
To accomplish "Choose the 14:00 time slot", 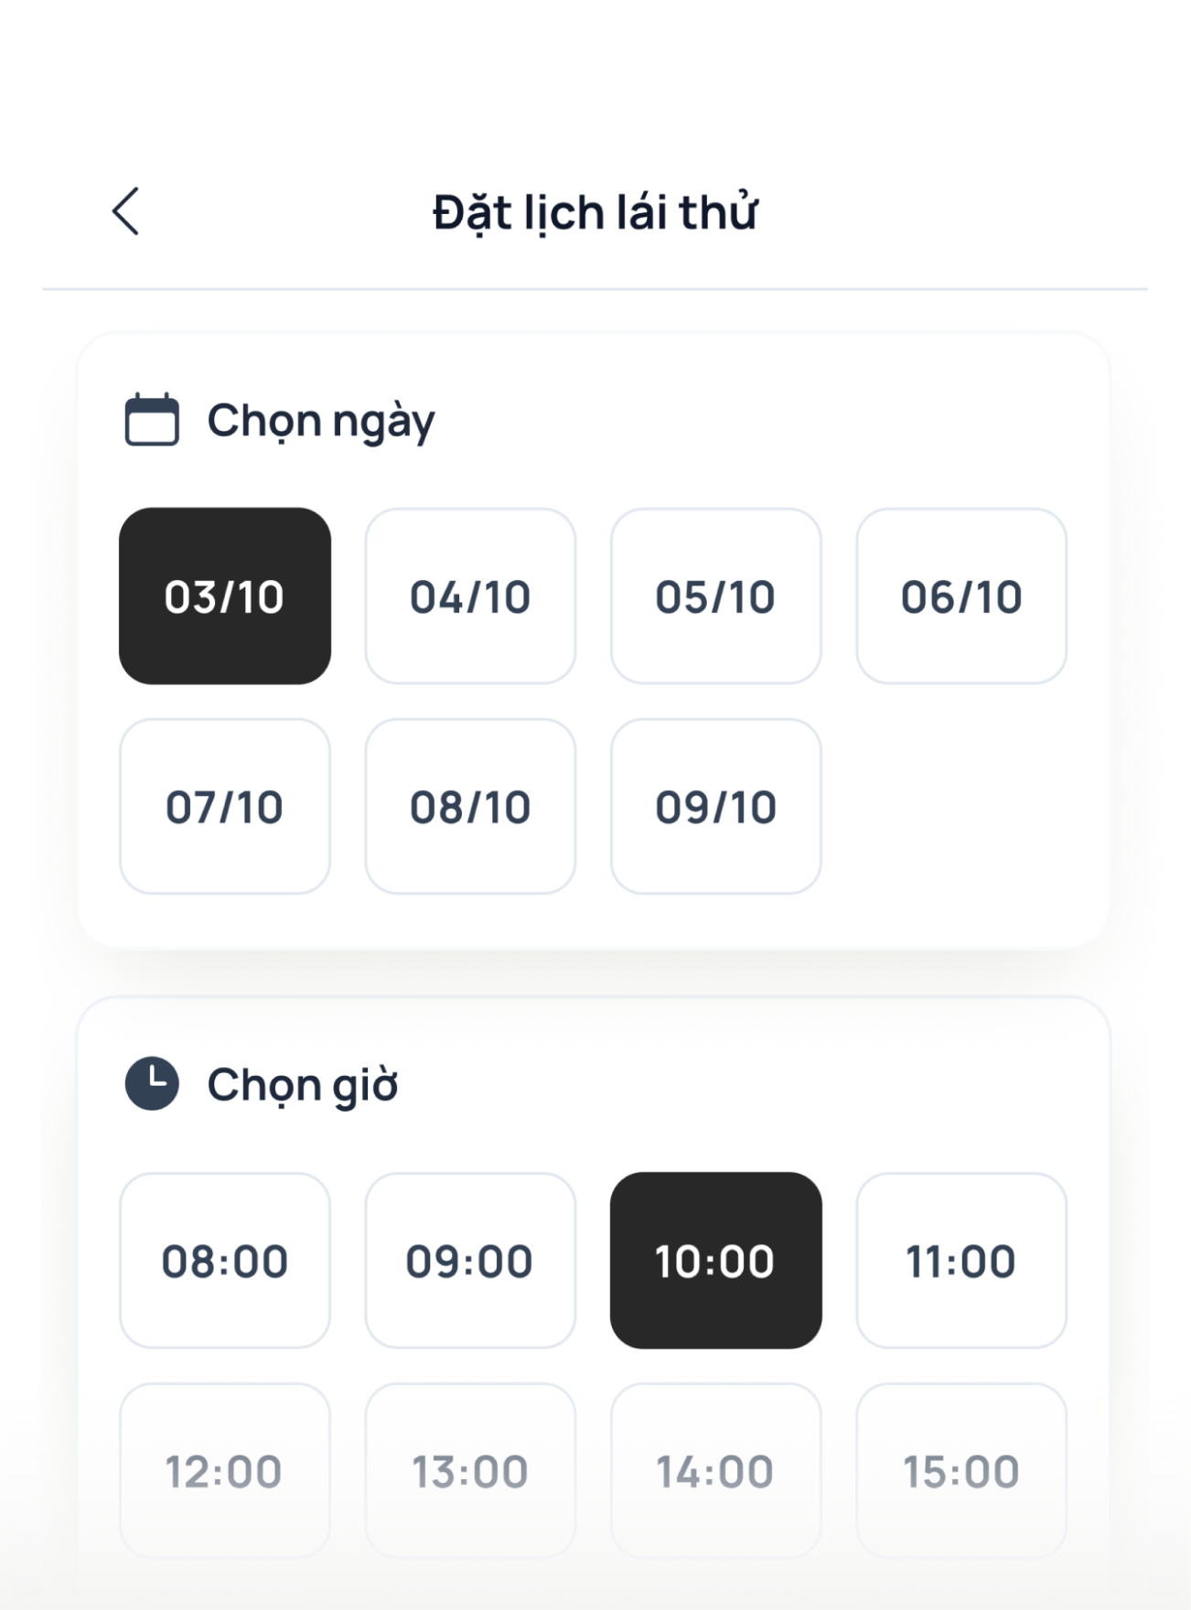I will pos(715,1471).
